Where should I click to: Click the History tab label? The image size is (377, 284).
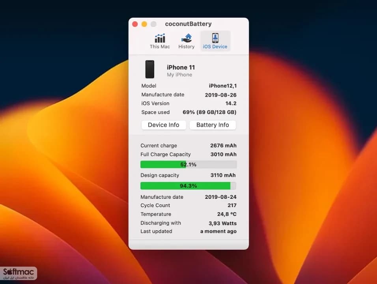(x=187, y=47)
